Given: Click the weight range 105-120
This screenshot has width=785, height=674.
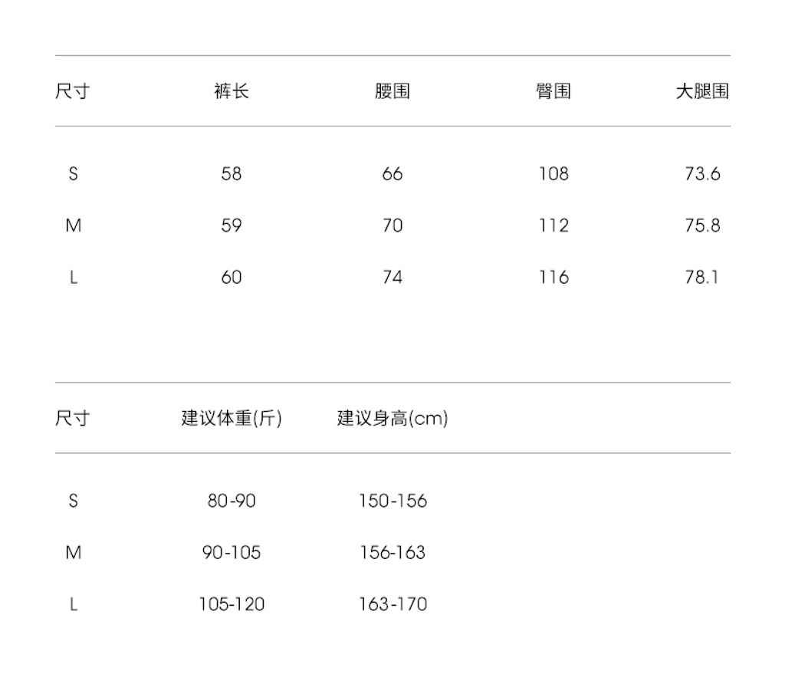Looking at the screenshot, I should point(232,604).
